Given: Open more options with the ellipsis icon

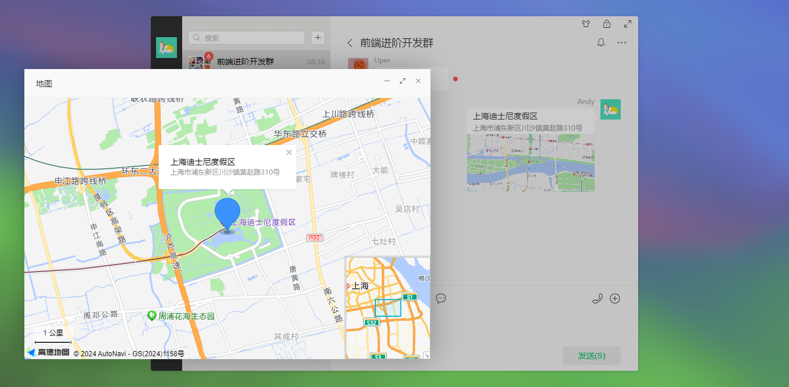Looking at the screenshot, I should [622, 42].
